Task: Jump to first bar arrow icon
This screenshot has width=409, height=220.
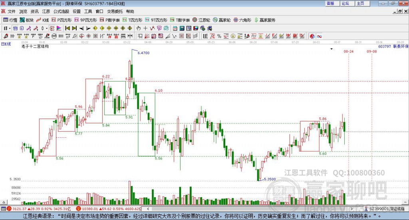Action: pyautogui.click(x=67, y=28)
